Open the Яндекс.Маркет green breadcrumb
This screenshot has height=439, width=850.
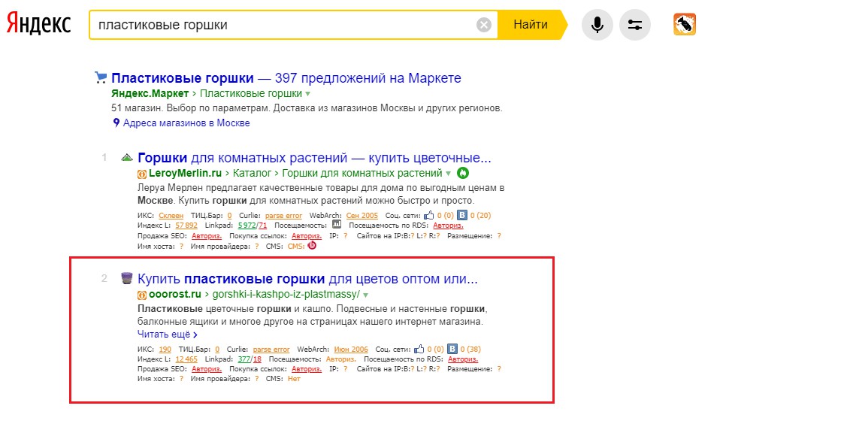pos(150,93)
